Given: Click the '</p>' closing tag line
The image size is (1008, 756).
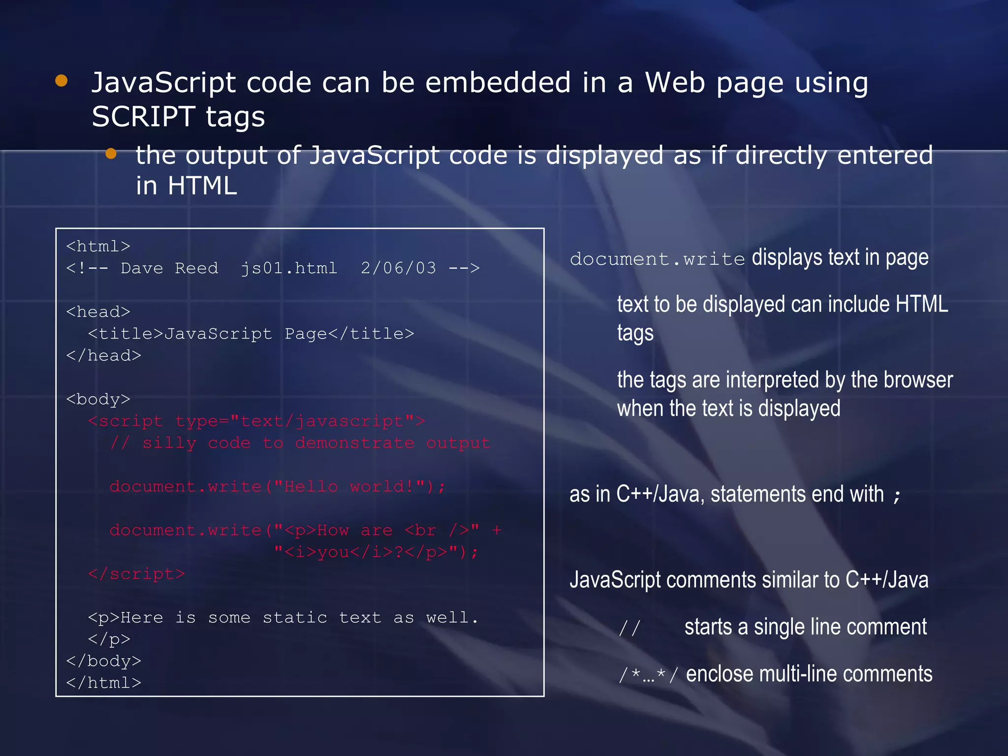Looking at the screenshot, I should [x=109, y=639].
